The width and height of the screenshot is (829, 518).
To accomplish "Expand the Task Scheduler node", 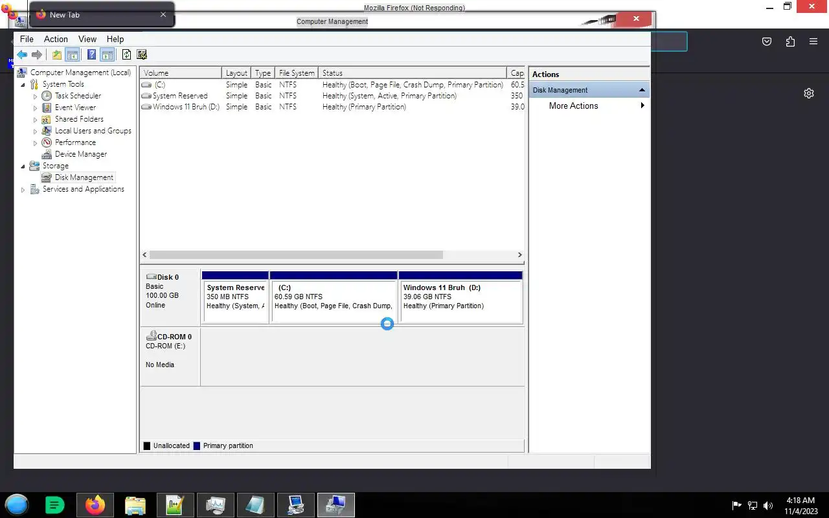I will click(36, 96).
